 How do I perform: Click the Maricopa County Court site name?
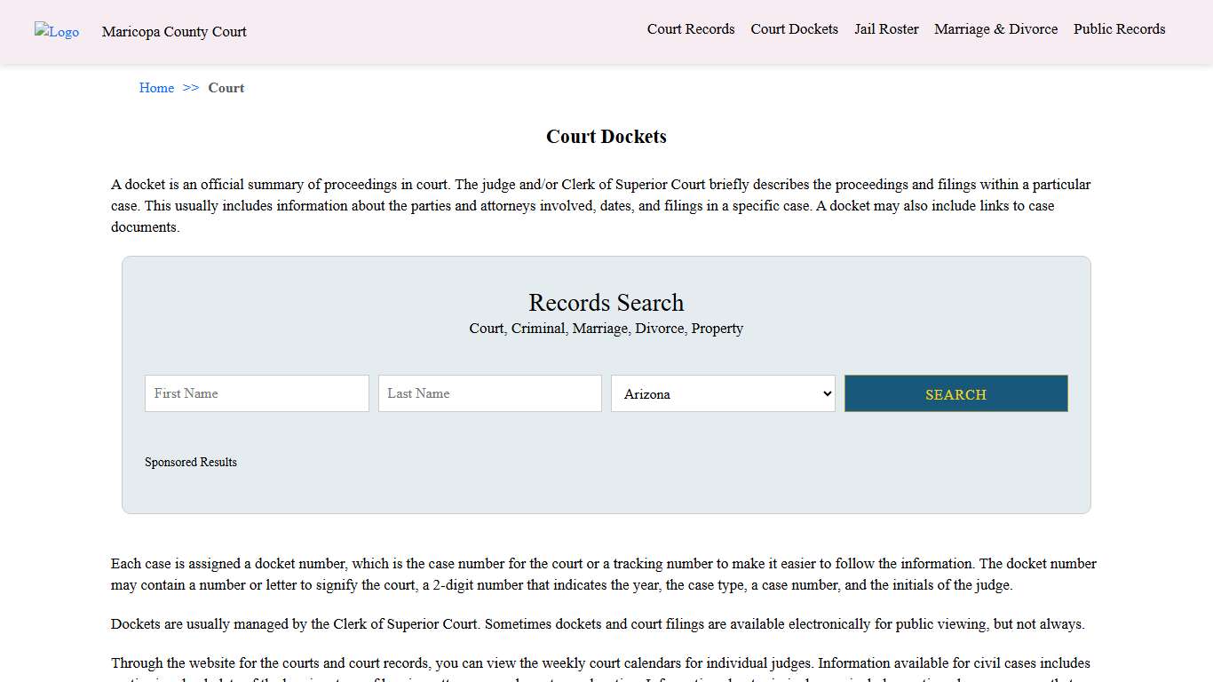[x=174, y=32]
